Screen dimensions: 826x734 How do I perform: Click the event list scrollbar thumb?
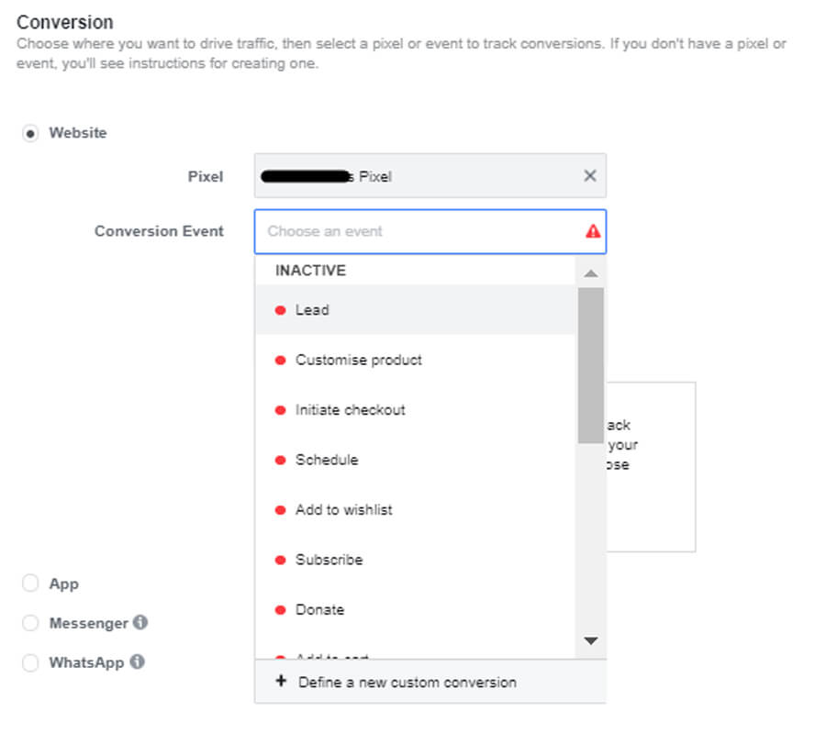point(590,365)
